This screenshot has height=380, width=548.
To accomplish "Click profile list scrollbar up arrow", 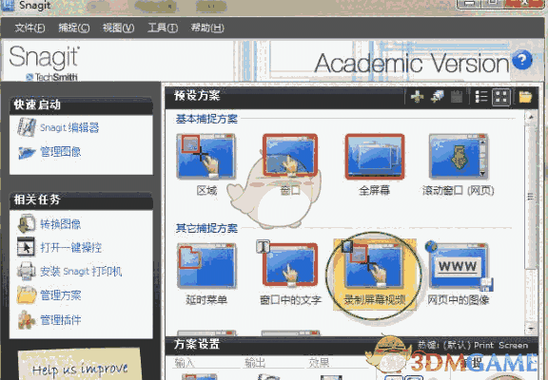I will click(531, 117).
